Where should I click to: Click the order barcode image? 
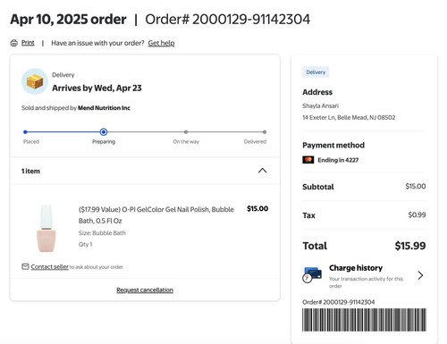pos(364,320)
